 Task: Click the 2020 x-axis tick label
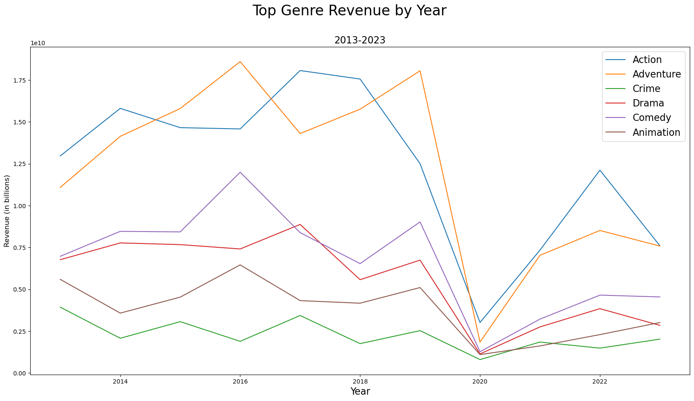480,382
